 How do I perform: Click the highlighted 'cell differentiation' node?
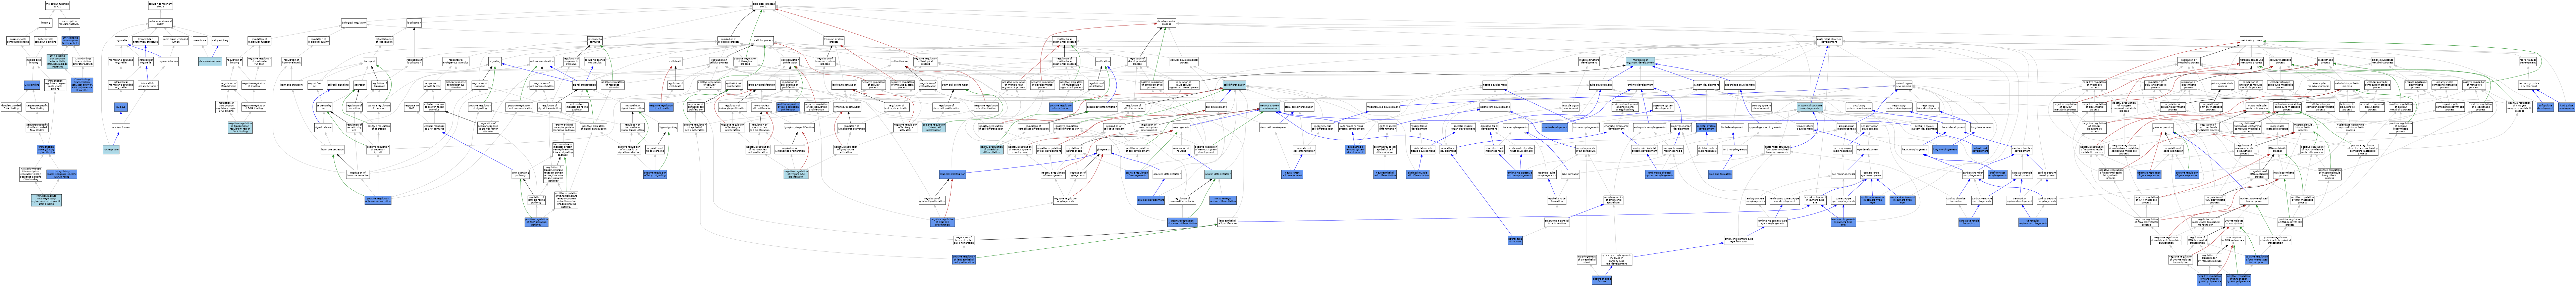click(1234, 85)
